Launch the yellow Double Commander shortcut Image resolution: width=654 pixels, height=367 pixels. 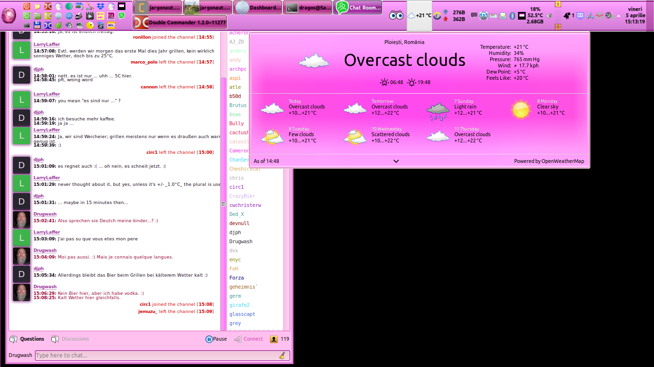click(48, 16)
